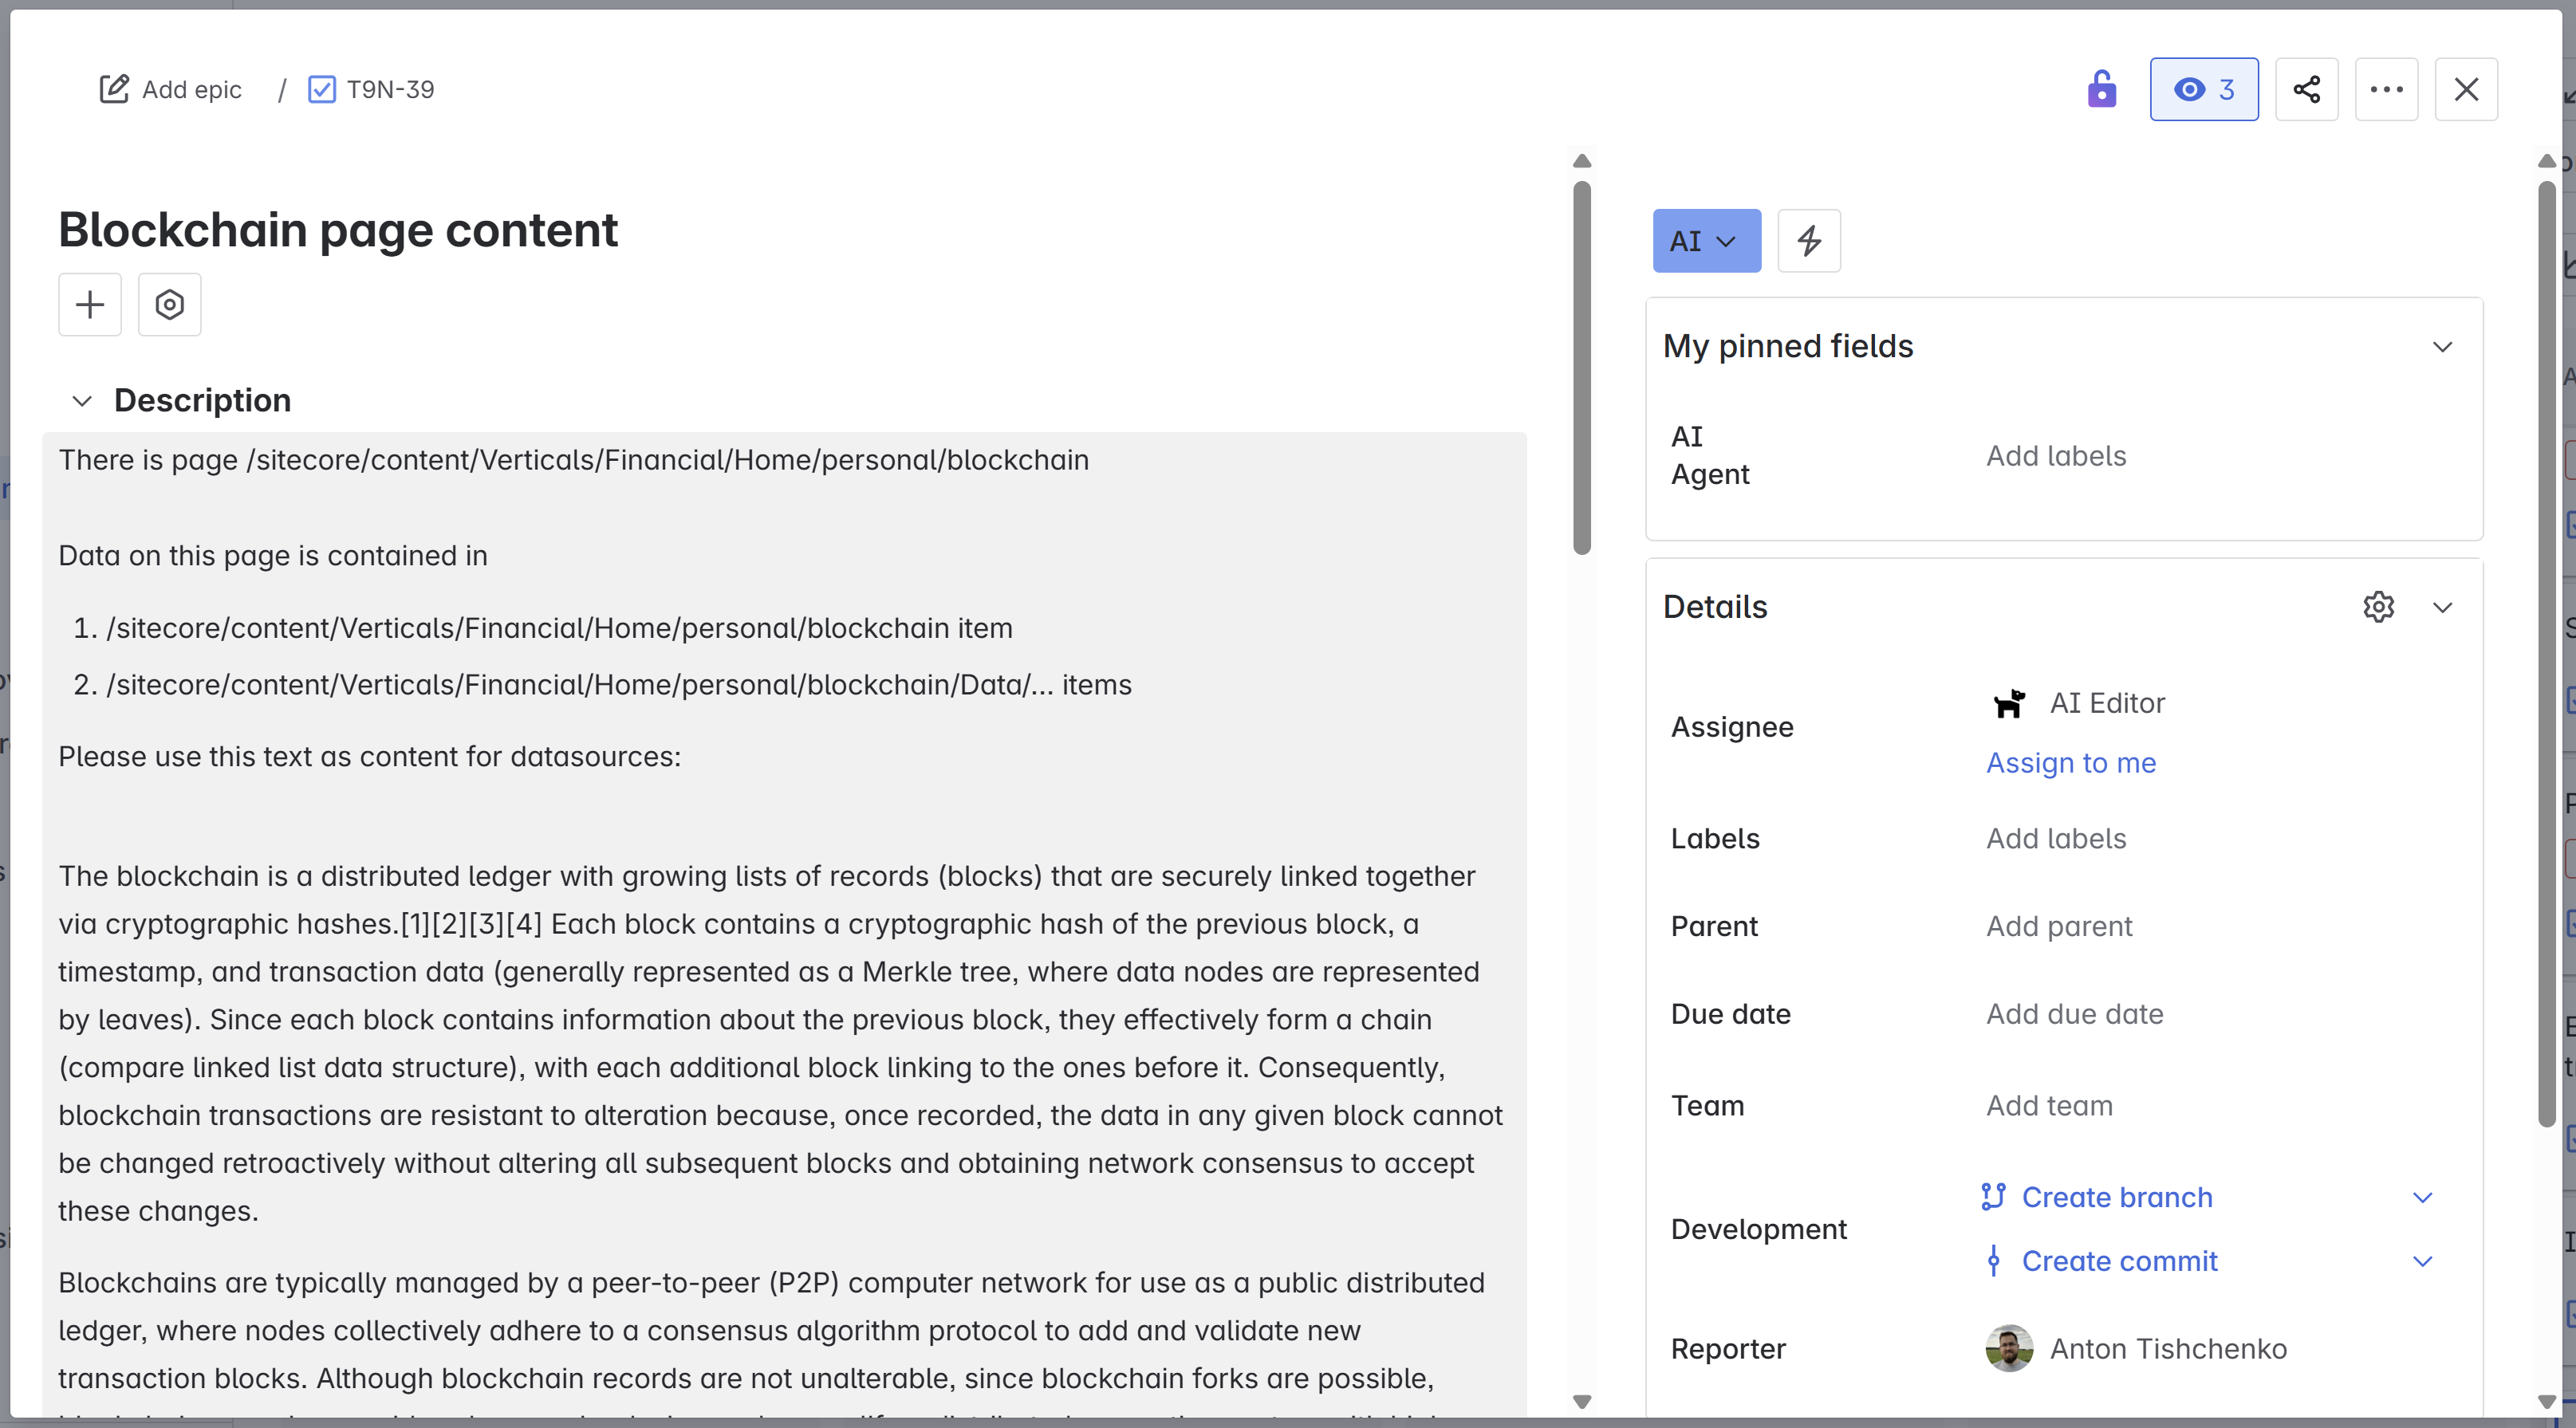Click the configure fields icon below the title

tap(169, 304)
